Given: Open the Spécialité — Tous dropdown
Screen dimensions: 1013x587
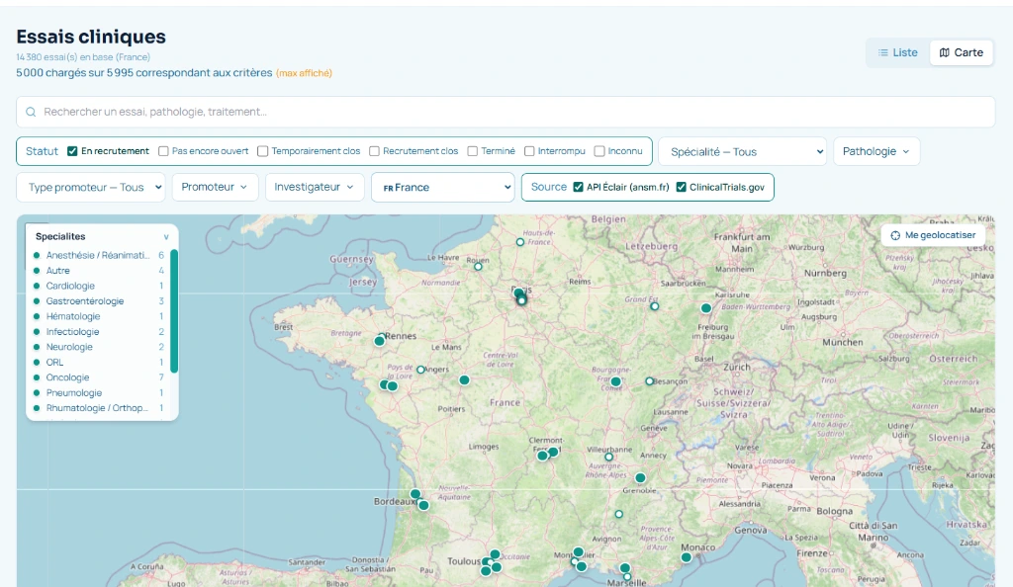Looking at the screenshot, I should tap(742, 151).
